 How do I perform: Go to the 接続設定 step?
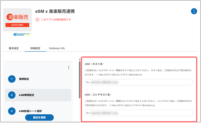24,79
